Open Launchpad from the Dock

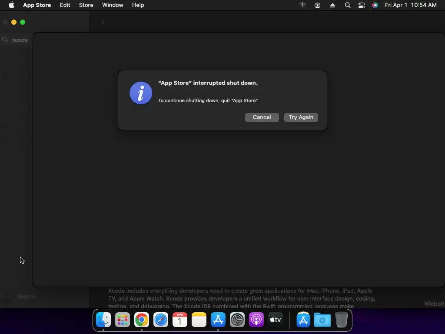point(122,320)
